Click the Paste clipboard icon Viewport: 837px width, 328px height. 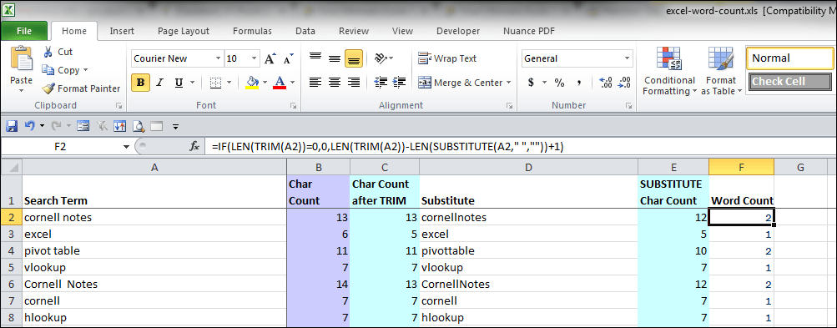[22, 58]
